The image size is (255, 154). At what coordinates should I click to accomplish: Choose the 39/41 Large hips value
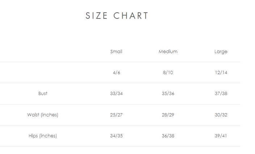pos(221,136)
